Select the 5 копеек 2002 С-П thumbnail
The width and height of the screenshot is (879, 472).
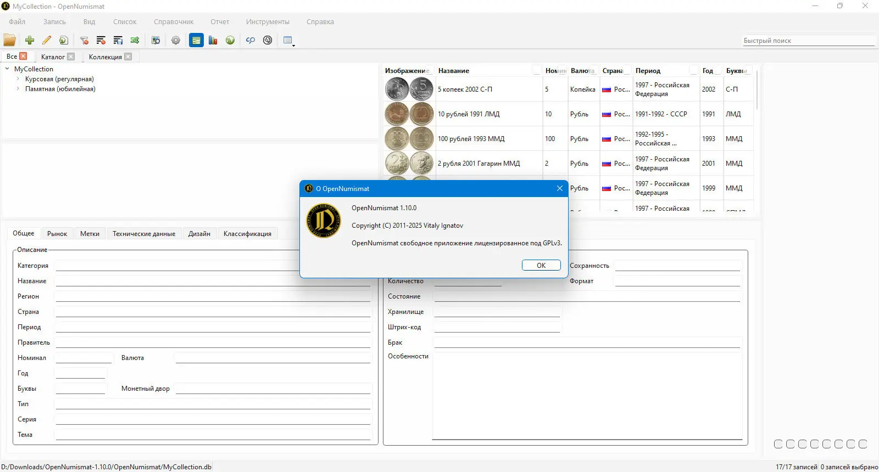409,89
